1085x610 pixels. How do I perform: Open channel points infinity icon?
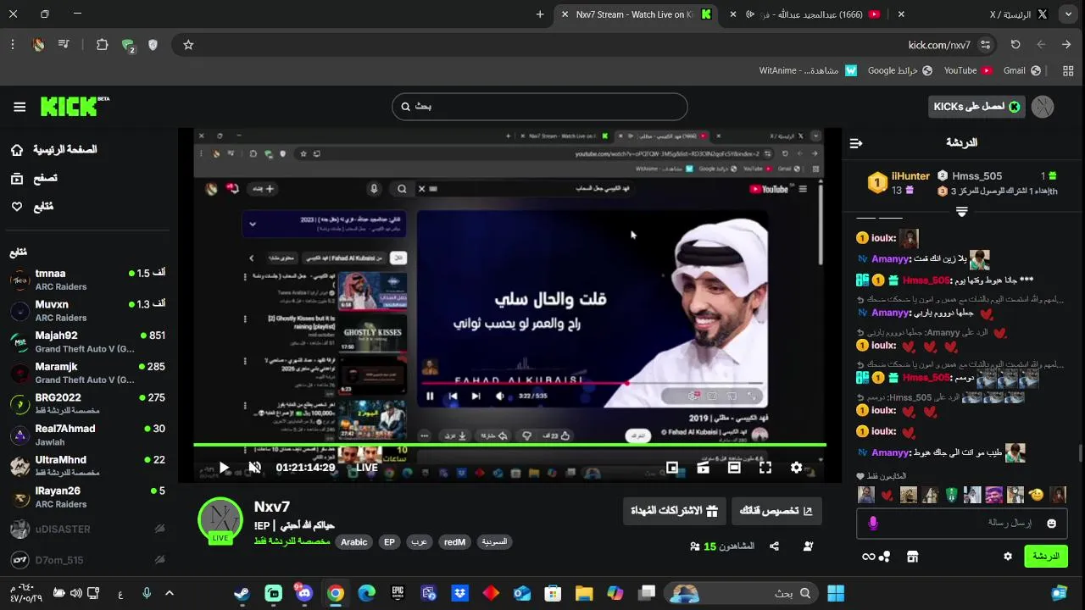(868, 557)
